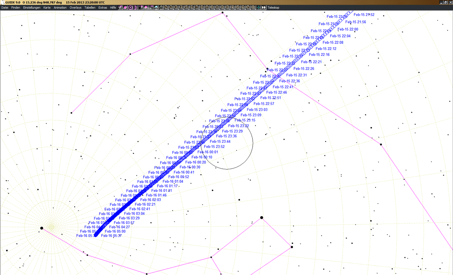This screenshot has height=275, width=453.
Task: Set zoom level 12 via toolbar
Action: [x=222, y=8]
